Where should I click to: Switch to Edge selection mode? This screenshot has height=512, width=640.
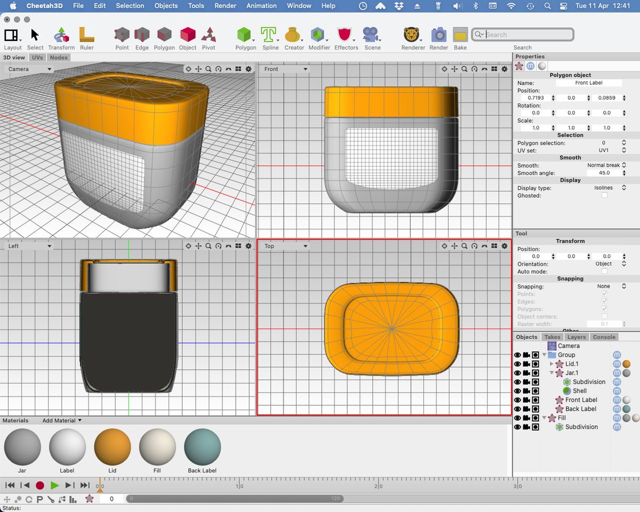point(142,35)
